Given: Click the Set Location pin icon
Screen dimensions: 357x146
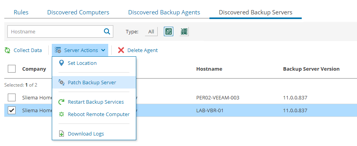Looking at the screenshot, I should tap(61, 63).
